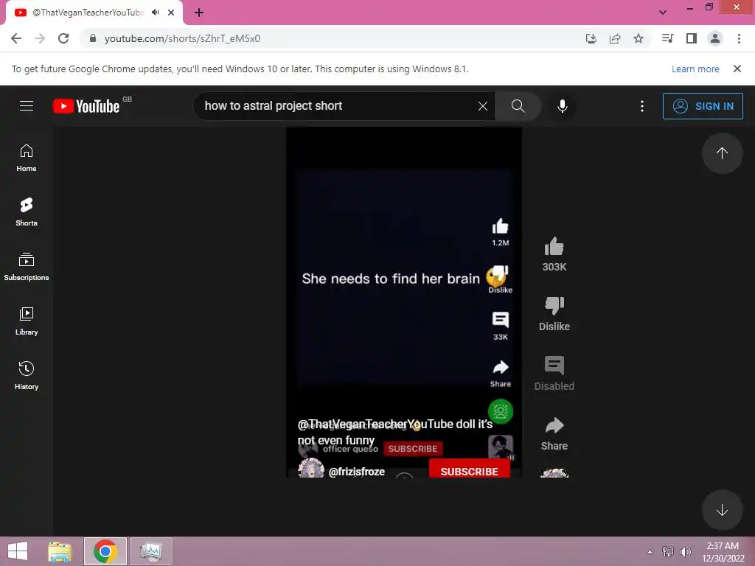Like this short with 303K likes

click(x=554, y=247)
